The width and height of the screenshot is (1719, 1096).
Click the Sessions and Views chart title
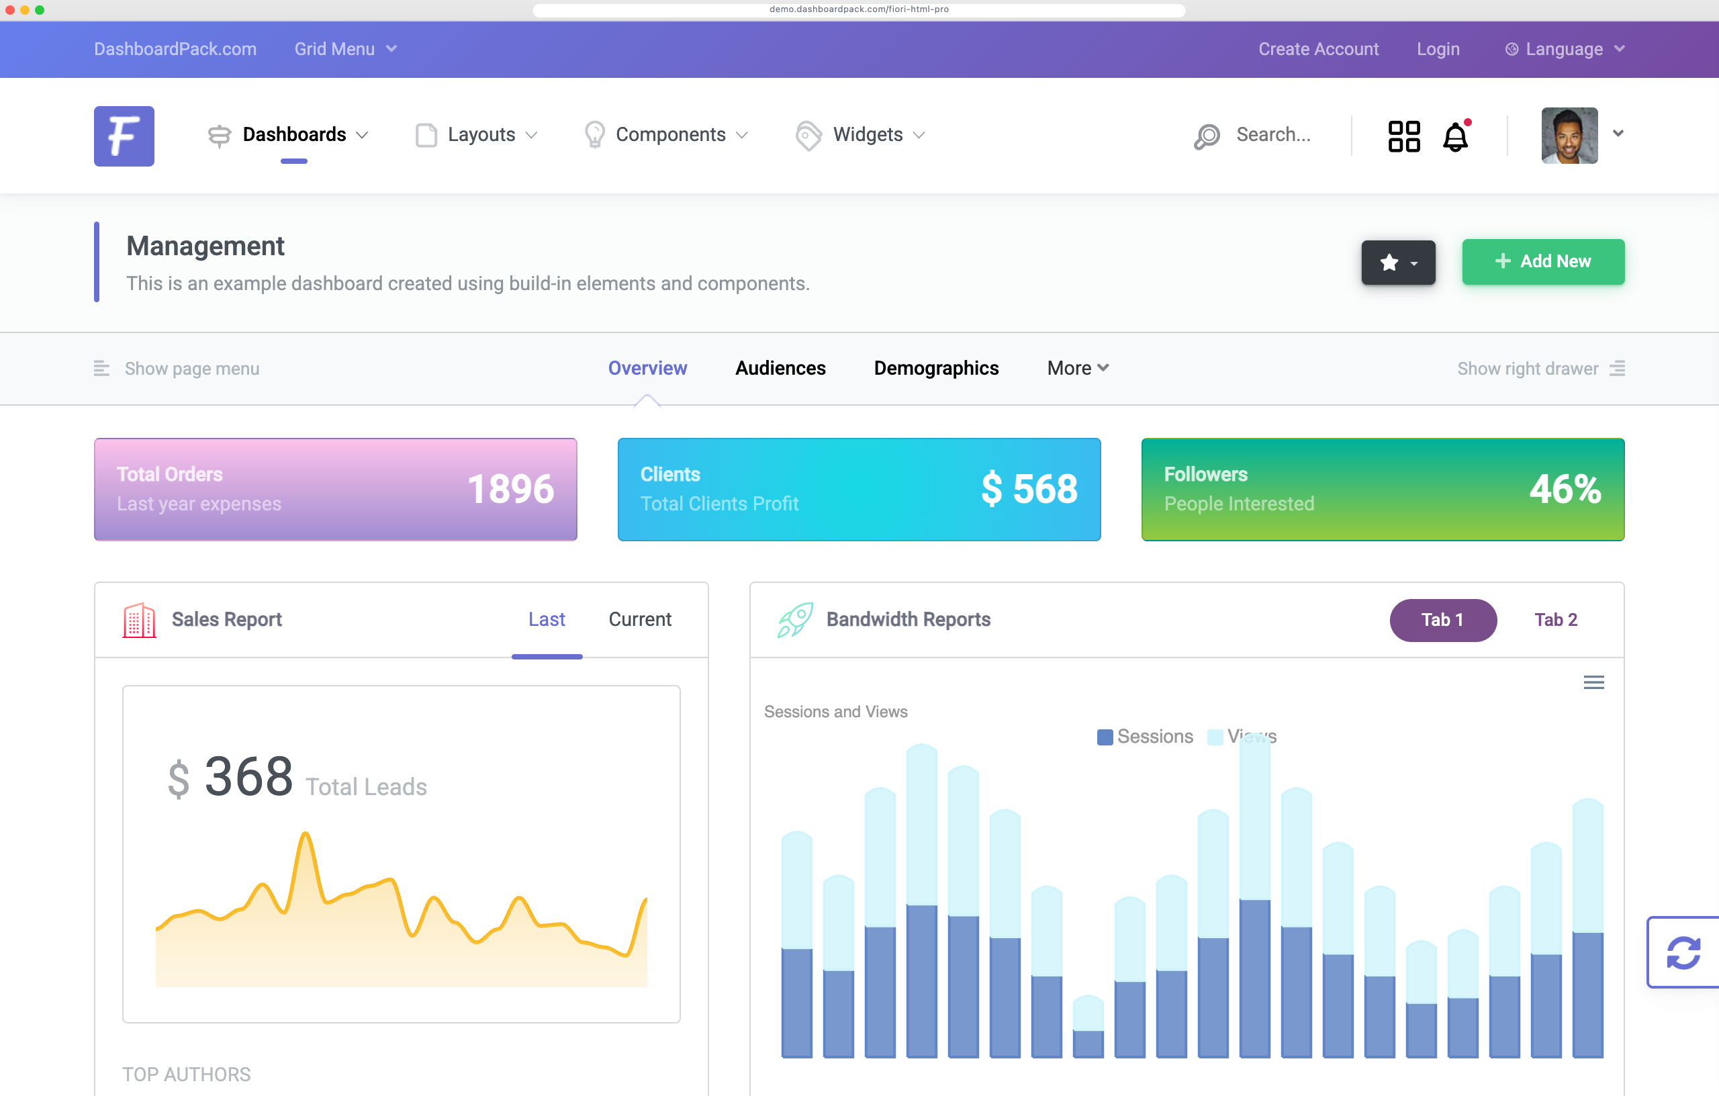click(835, 712)
